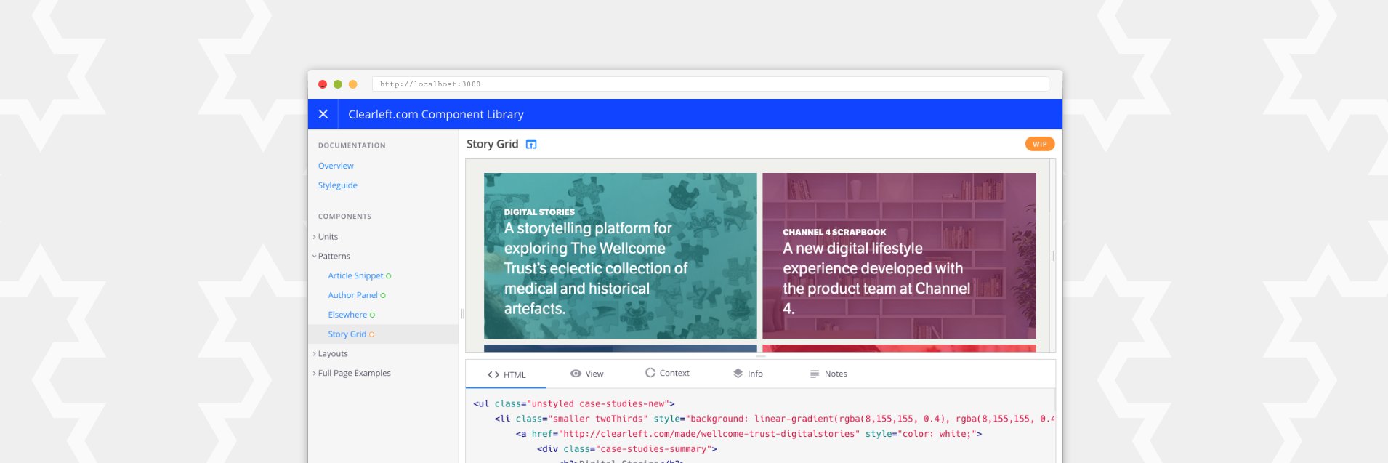Open Story Grid preview in new window icon
This screenshot has height=463, width=1388.
[x=531, y=144]
